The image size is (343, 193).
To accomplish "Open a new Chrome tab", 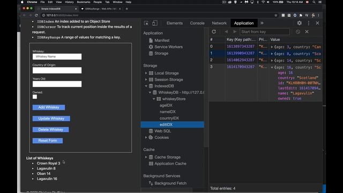I will tap(126, 9).
